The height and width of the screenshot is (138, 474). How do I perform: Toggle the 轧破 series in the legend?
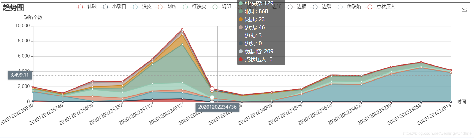(86, 7)
